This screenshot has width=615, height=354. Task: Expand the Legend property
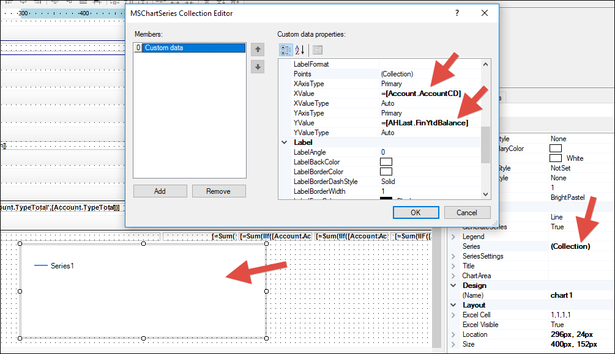point(453,237)
